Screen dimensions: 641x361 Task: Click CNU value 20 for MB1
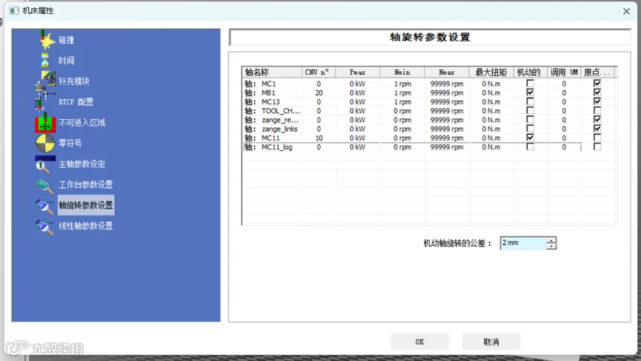(x=319, y=93)
